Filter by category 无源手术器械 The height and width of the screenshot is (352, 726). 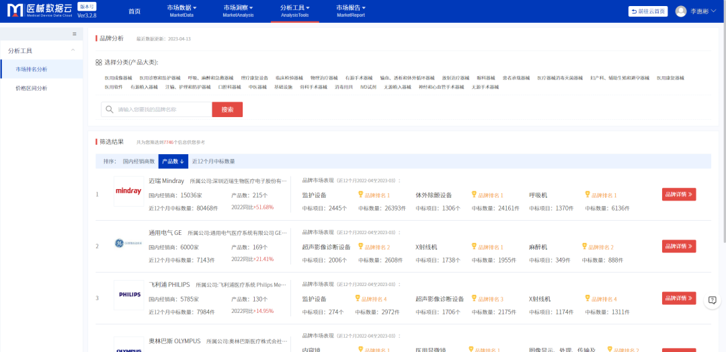tap(485, 87)
